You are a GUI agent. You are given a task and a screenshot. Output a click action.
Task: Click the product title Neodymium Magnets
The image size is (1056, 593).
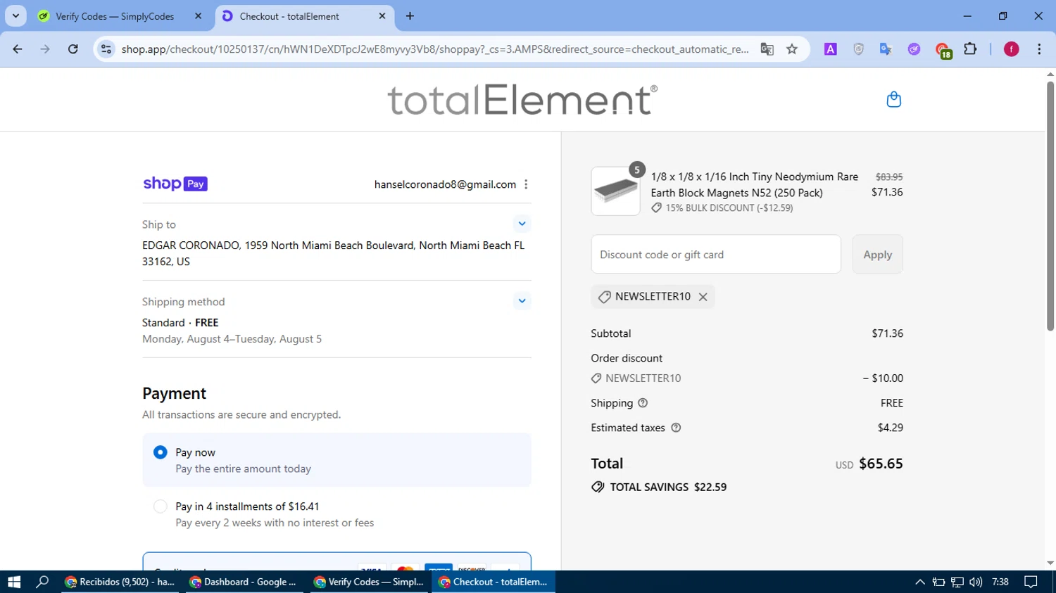coord(754,184)
